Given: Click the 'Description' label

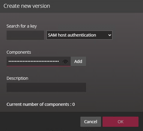Looking at the screenshot, I should [x=17, y=78].
